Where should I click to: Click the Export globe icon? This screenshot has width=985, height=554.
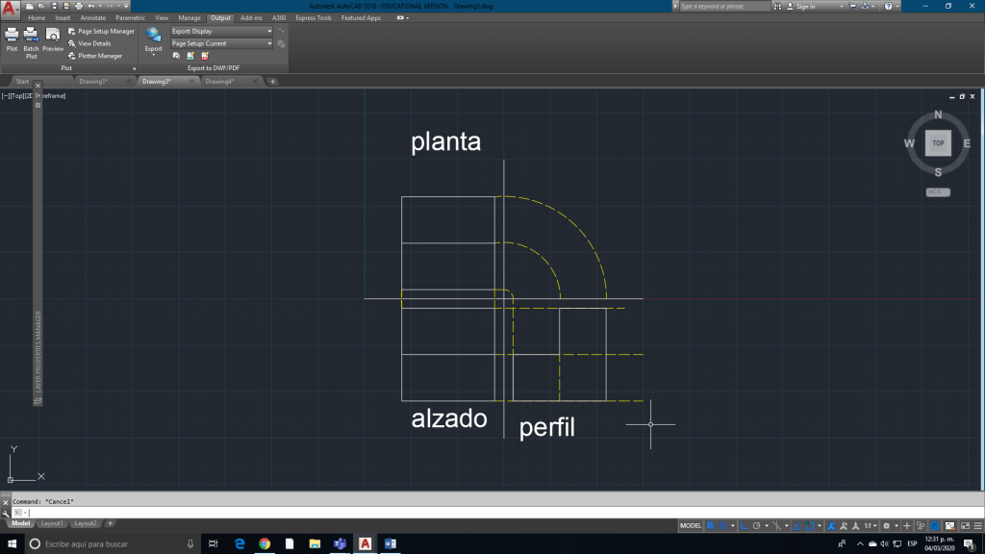click(153, 37)
